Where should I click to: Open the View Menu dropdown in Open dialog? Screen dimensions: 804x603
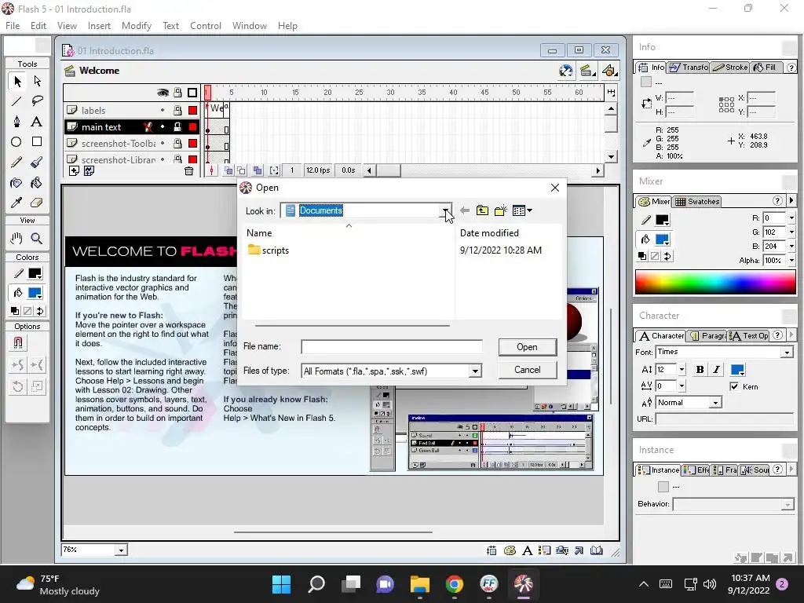coord(522,210)
